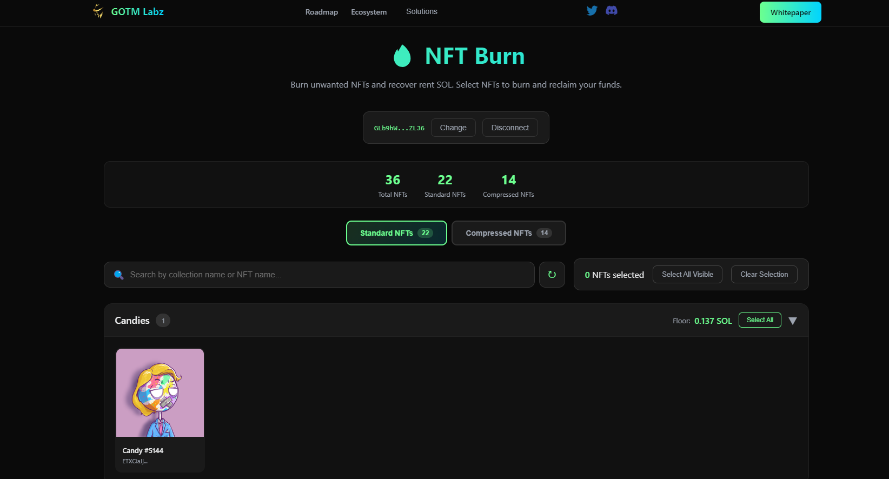Viewport: 889px width, 479px height.
Task: Click the GOTM Labz logo icon
Action: [98, 11]
